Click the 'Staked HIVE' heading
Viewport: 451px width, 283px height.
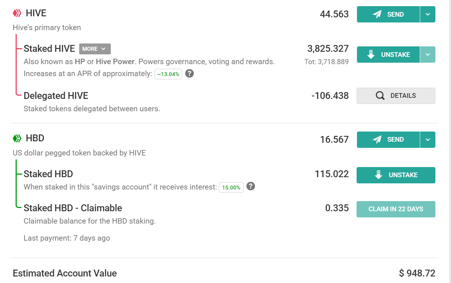pyautogui.click(x=49, y=49)
